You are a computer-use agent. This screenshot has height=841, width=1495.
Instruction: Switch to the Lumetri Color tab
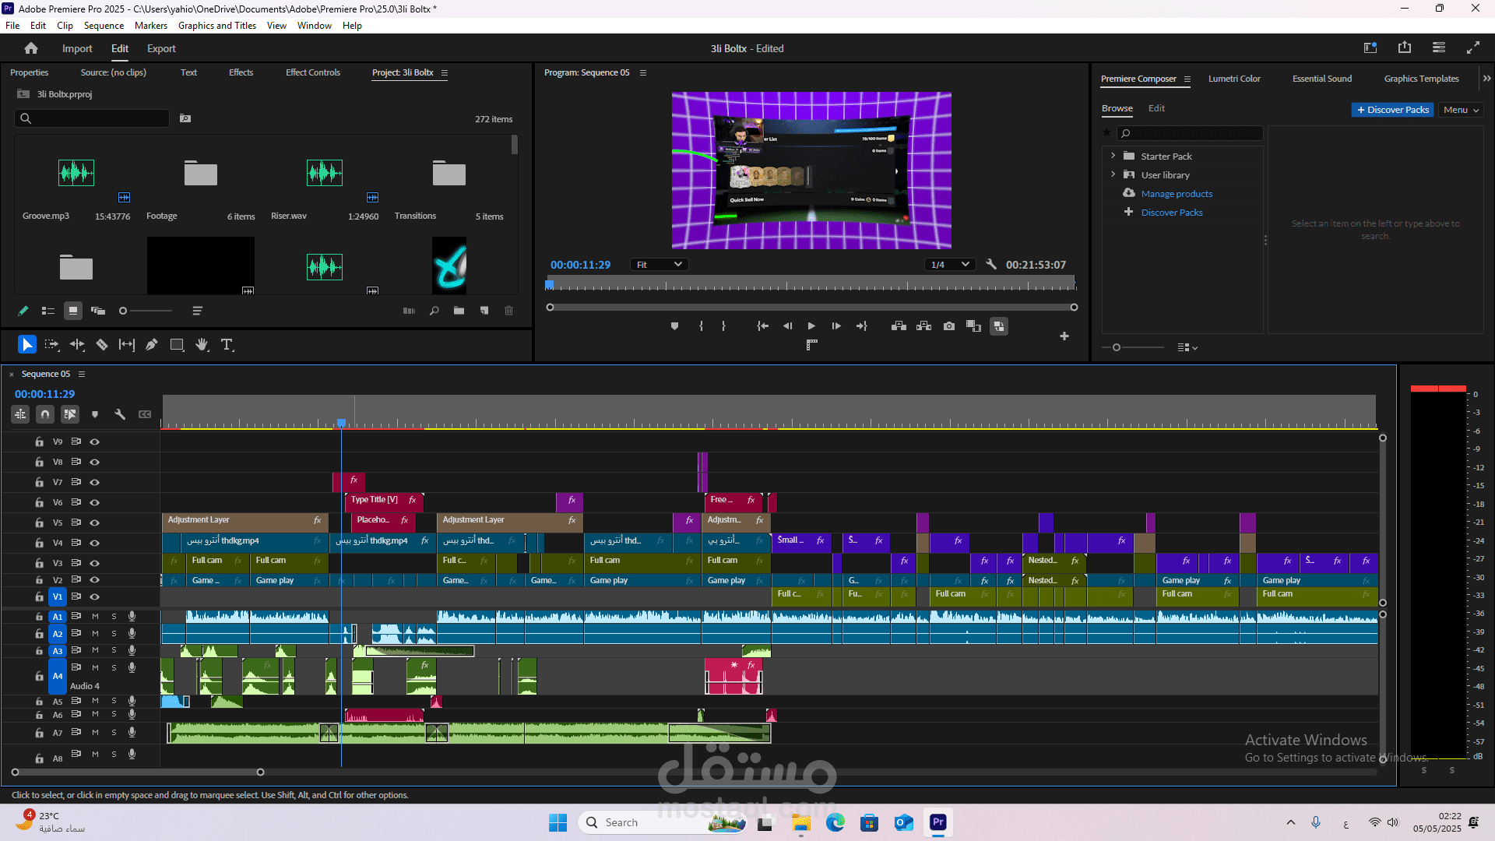[1234, 79]
